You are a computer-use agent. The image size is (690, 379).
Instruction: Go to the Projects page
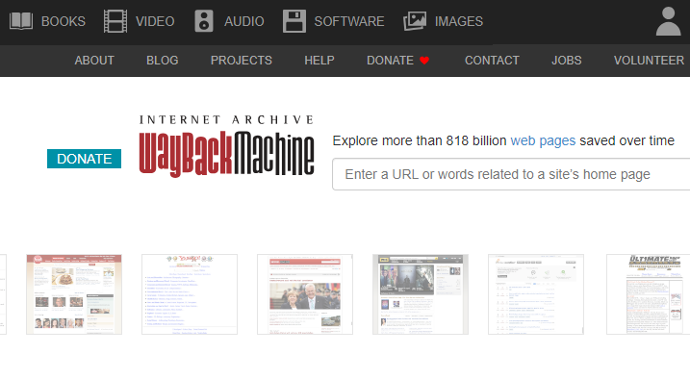(242, 61)
